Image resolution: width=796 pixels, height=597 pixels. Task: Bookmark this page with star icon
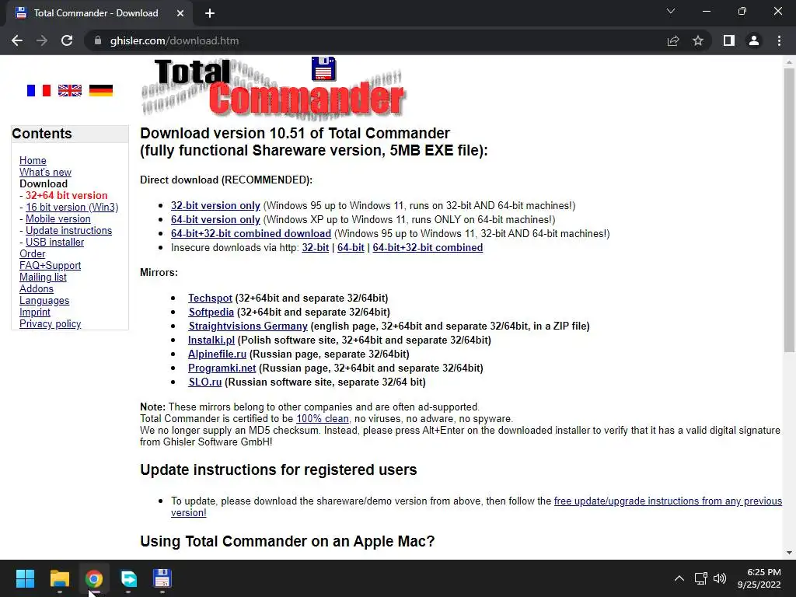(698, 40)
